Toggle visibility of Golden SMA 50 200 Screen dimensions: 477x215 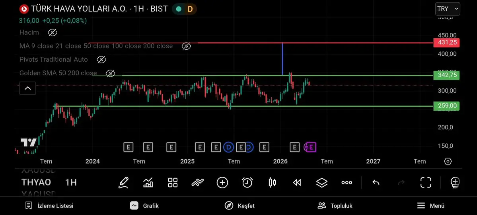[x=110, y=73]
